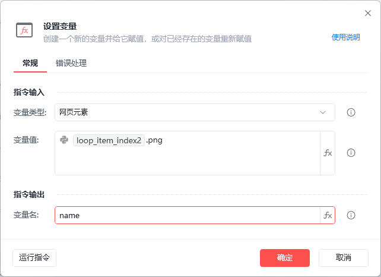Open the fx expression editor for 变量值
Image resolution: width=381 pixels, height=277 pixels.
pos(328,153)
